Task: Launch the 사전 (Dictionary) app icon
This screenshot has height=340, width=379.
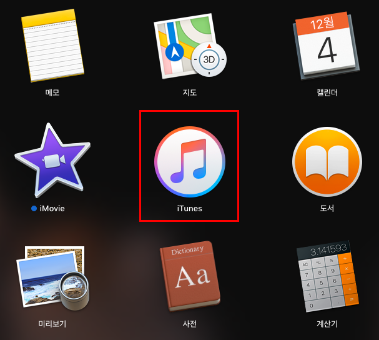Action: (x=190, y=276)
